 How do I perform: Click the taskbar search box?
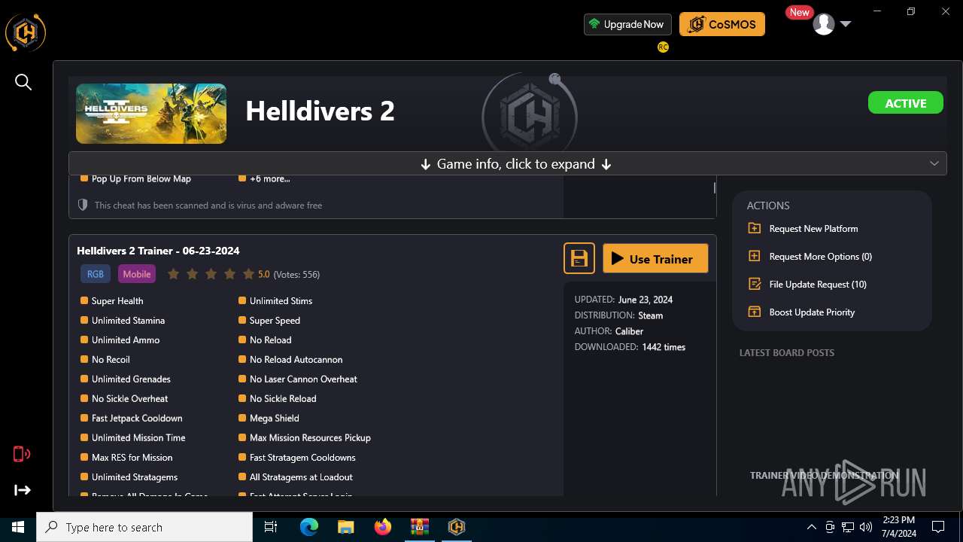144,527
